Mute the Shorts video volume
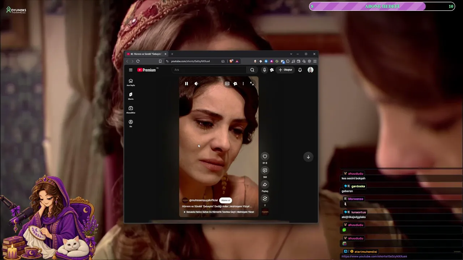This screenshot has height=260, width=463. [x=196, y=84]
